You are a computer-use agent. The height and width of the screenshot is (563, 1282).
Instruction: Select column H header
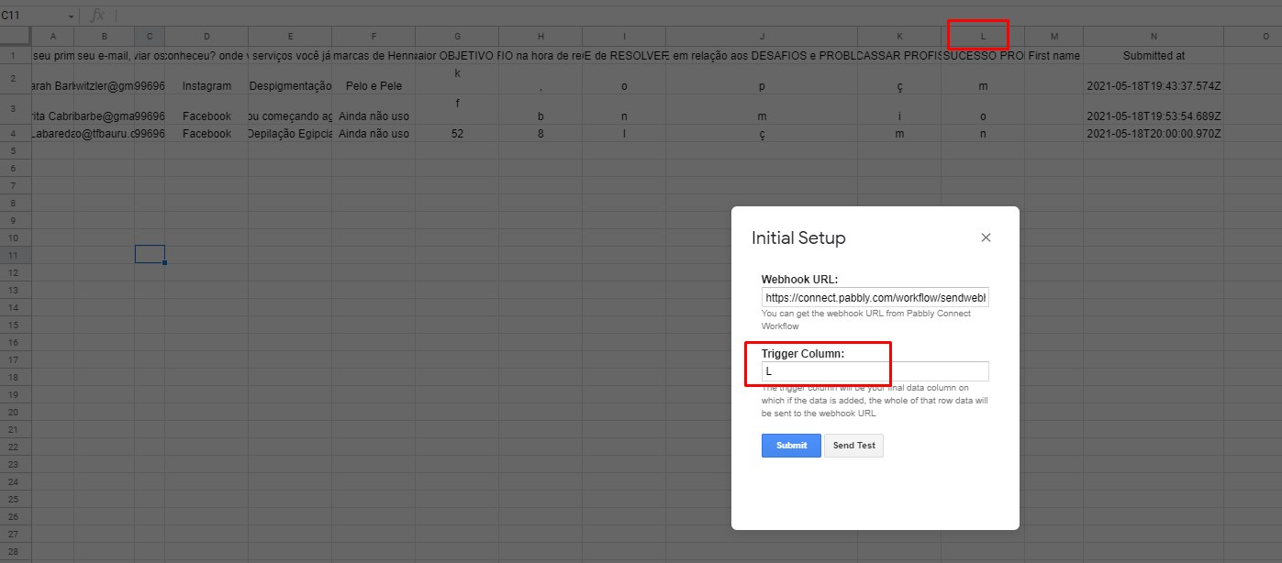pyautogui.click(x=541, y=36)
